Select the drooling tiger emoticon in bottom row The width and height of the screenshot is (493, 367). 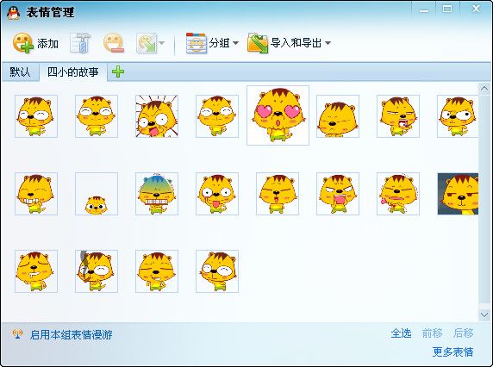tap(36, 271)
